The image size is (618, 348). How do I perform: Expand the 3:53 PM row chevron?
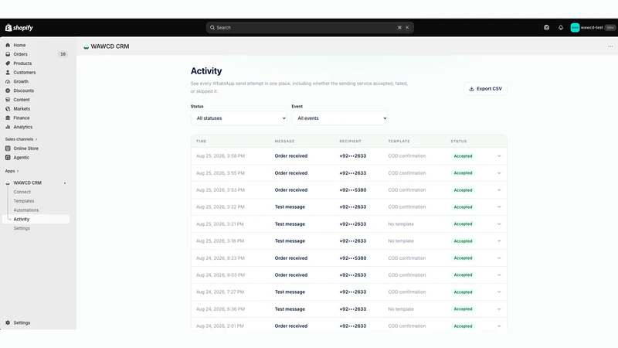(499, 189)
